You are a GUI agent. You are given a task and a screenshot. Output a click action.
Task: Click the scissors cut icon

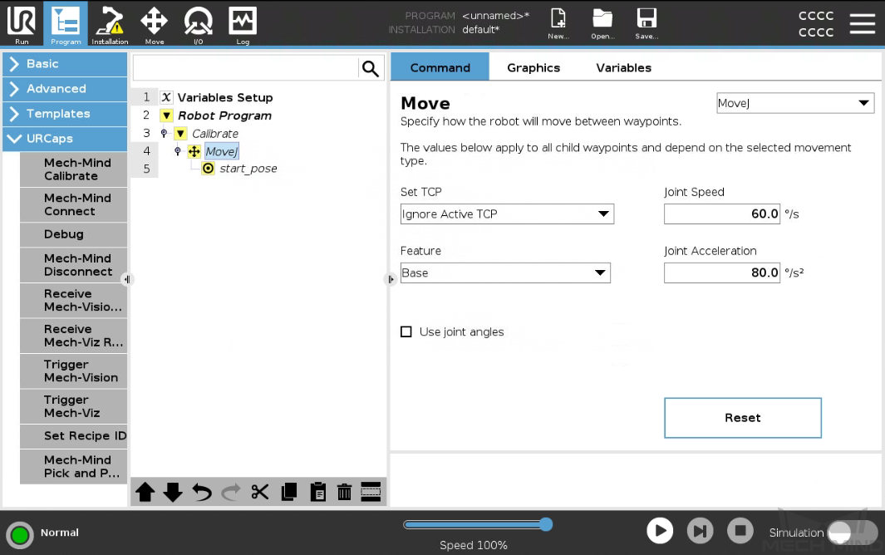260,492
